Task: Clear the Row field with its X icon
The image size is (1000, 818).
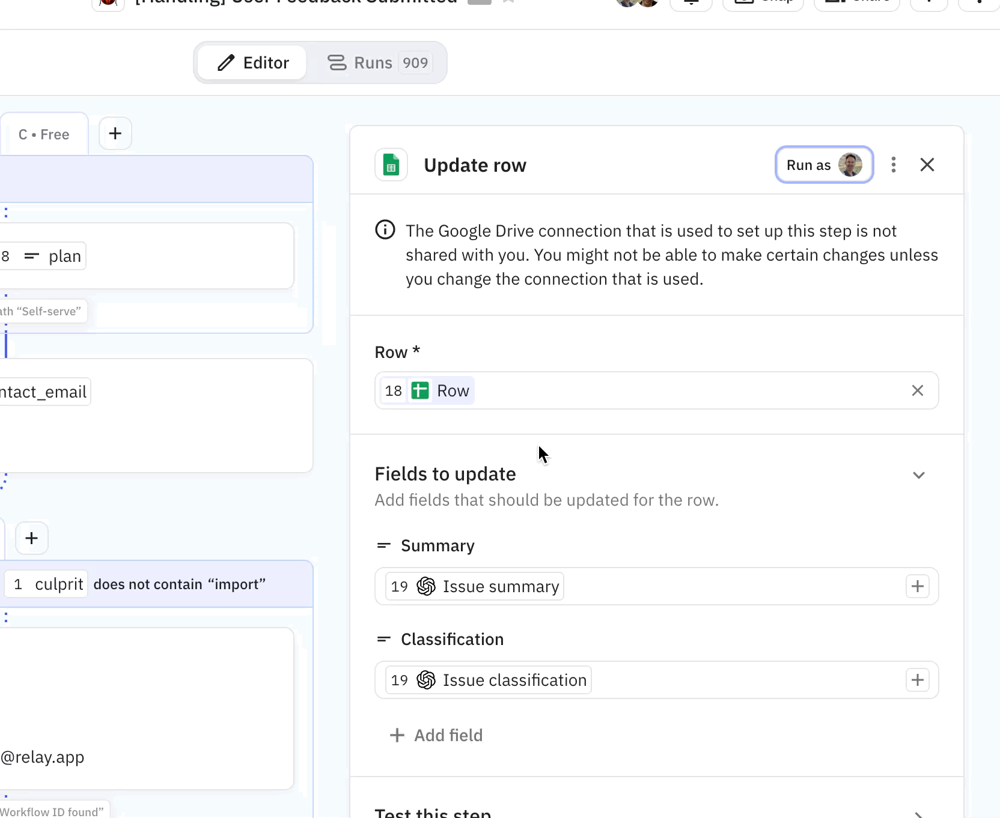Action: tap(917, 391)
